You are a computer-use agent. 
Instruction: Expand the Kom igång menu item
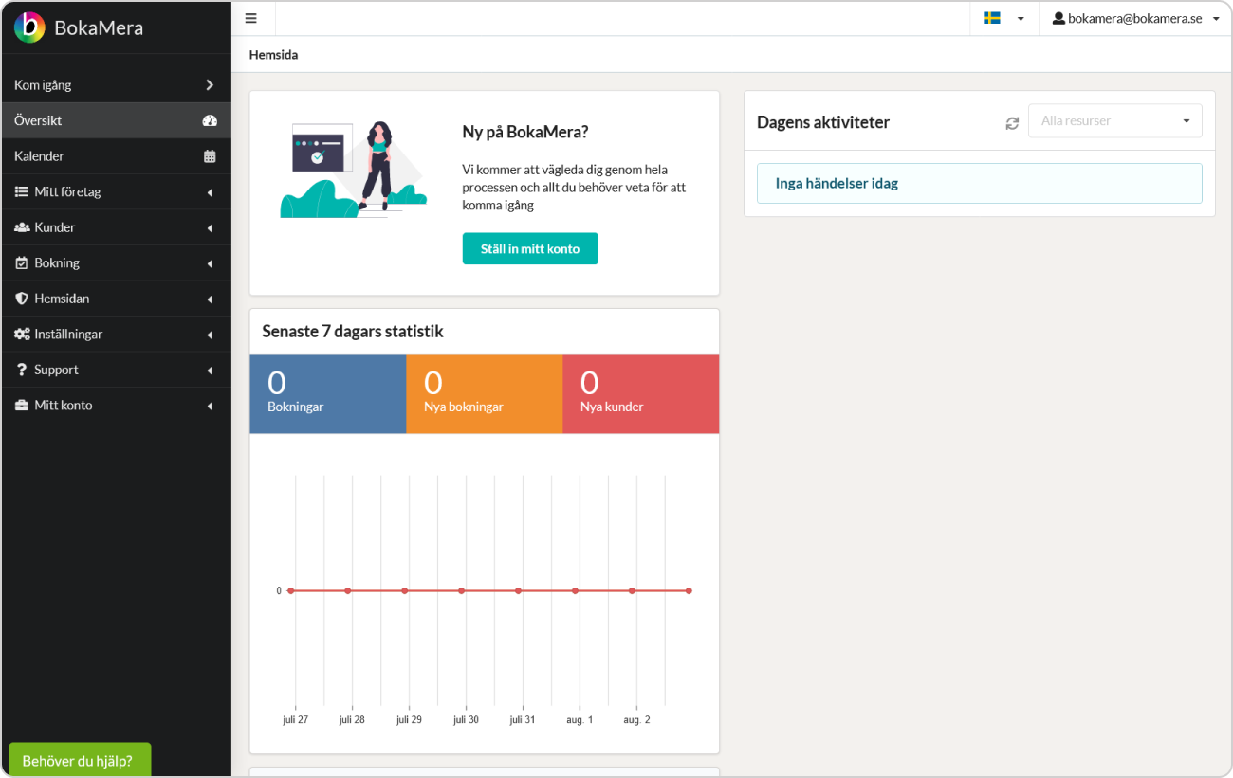point(114,84)
